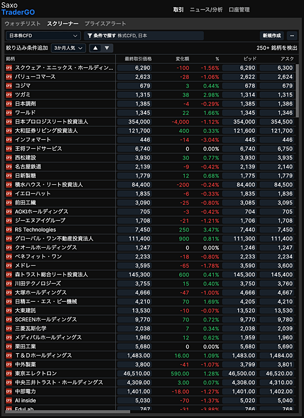
Task: Click the funnel filter icon
Action: 90,35
